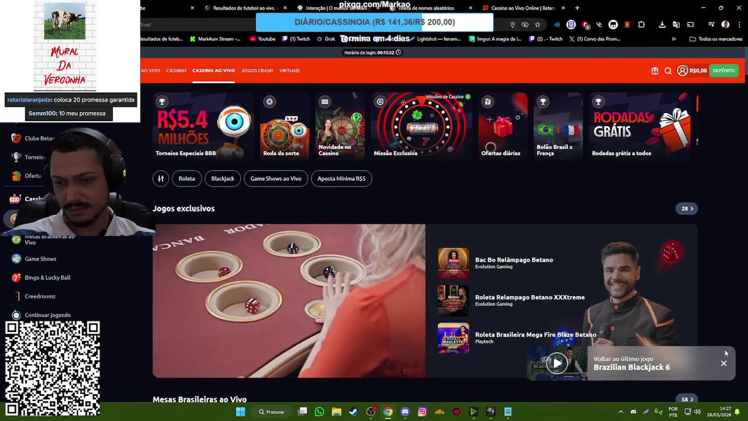Open the YouTube bookmark
Image resolution: width=748 pixels, height=421 pixels.
coord(262,39)
